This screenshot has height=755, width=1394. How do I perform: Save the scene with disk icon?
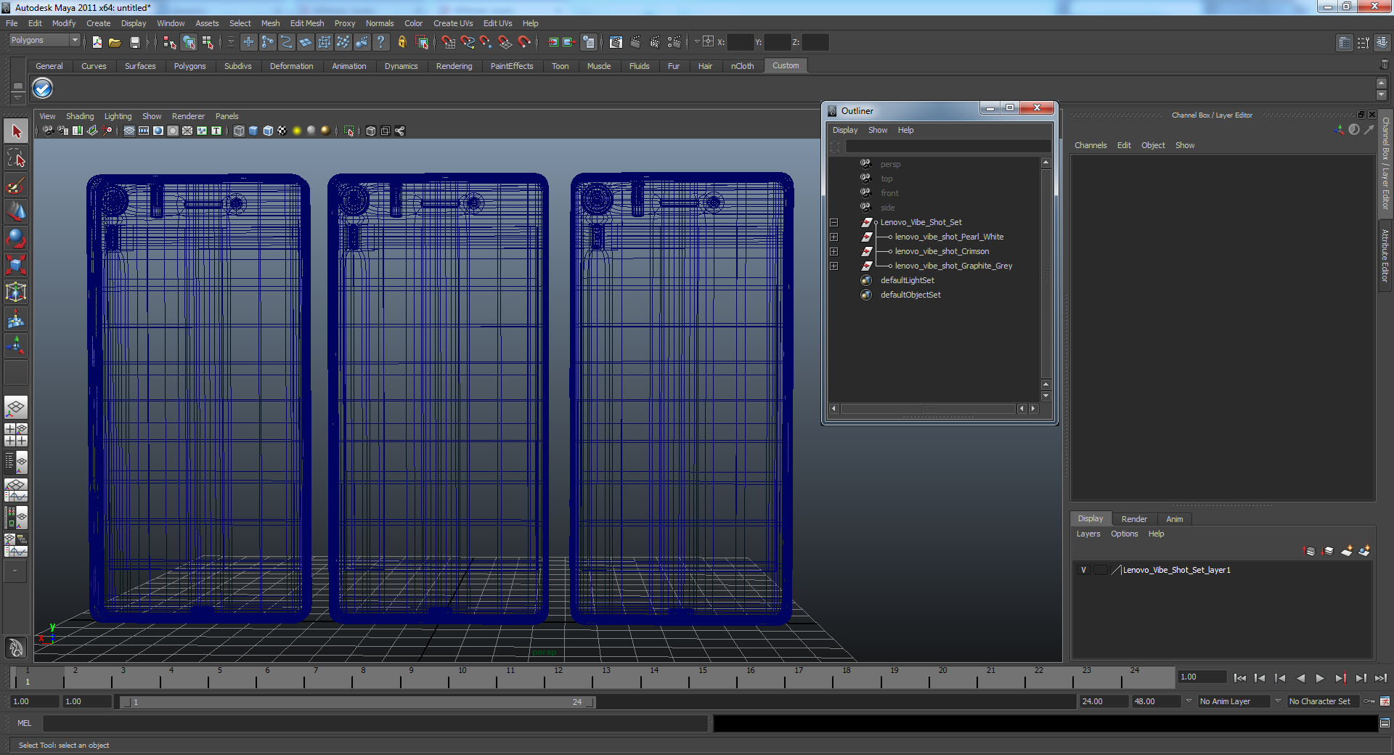(x=134, y=42)
